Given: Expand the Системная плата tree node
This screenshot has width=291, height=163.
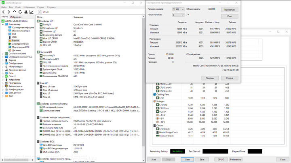Looking at the screenshot, I should (3, 54).
